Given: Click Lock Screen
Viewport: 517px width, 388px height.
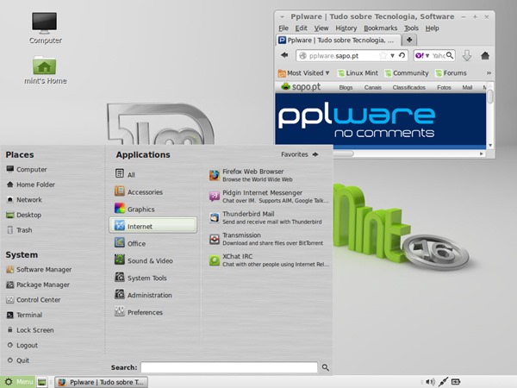Looking at the screenshot, I should [x=30, y=330].
